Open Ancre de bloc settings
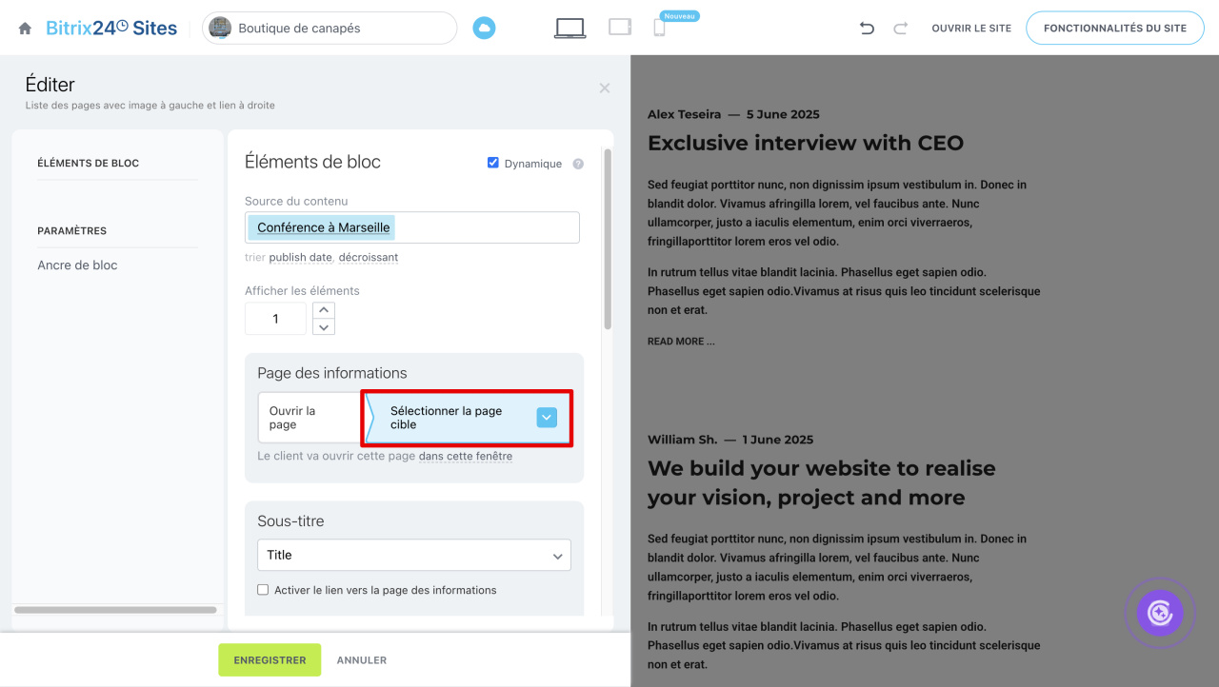The width and height of the screenshot is (1219, 687). tap(77, 265)
